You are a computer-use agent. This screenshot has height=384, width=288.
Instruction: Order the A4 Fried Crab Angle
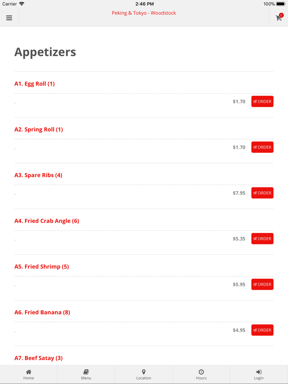coord(262,239)
